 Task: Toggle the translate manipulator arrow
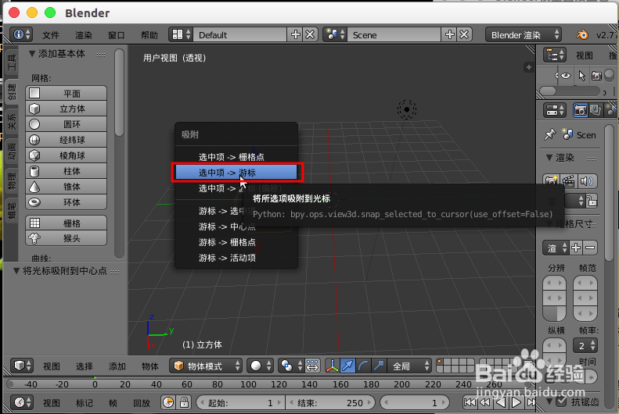(x=347, y=366)
